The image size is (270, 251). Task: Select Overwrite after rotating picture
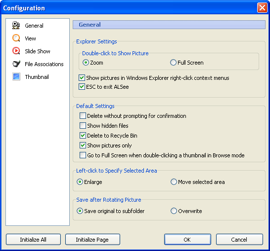[174, 211]
